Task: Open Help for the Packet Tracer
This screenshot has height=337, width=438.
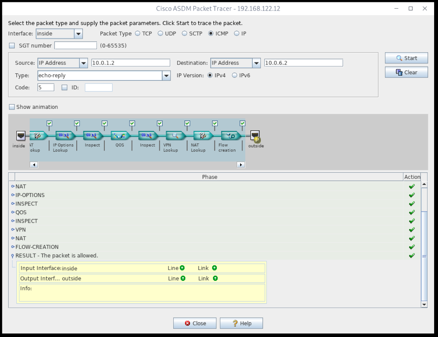Action: pos(241,323)
